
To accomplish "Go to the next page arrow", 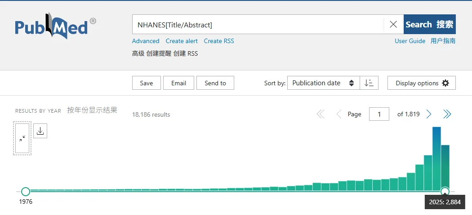I will pyautogui.click(x=429, y=114).
